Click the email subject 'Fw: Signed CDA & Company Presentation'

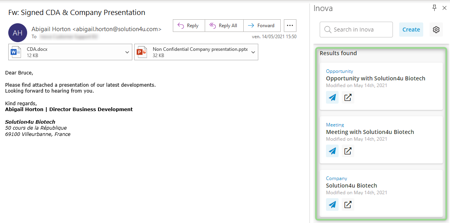pyautogui.click(x=76, y=12)
